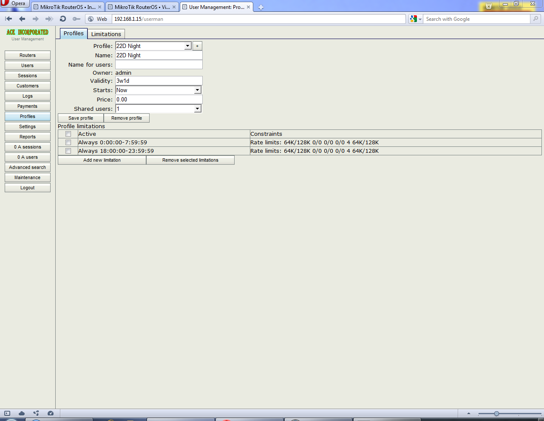Add new limitation
The width and height of the screenshot is (544, 421).
[102, 160]
